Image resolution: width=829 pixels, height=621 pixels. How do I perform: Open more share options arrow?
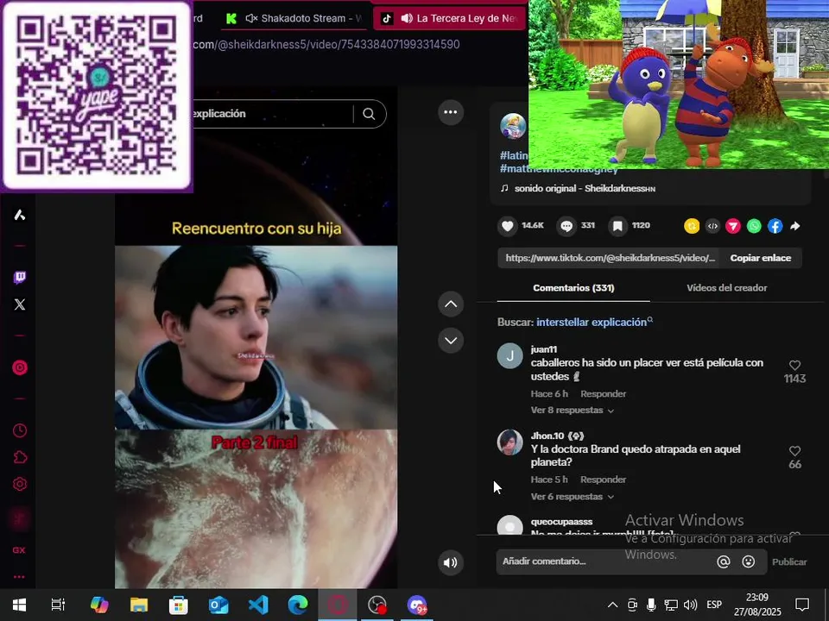(x=795, y=226)
